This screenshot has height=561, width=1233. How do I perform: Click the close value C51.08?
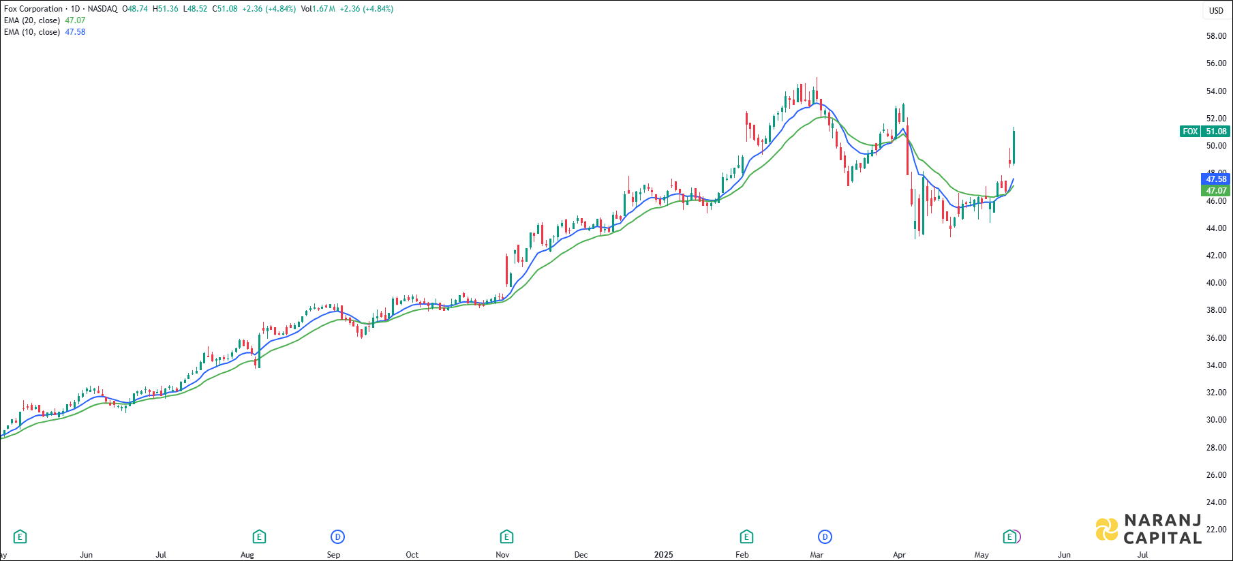[x=225, y=9]
